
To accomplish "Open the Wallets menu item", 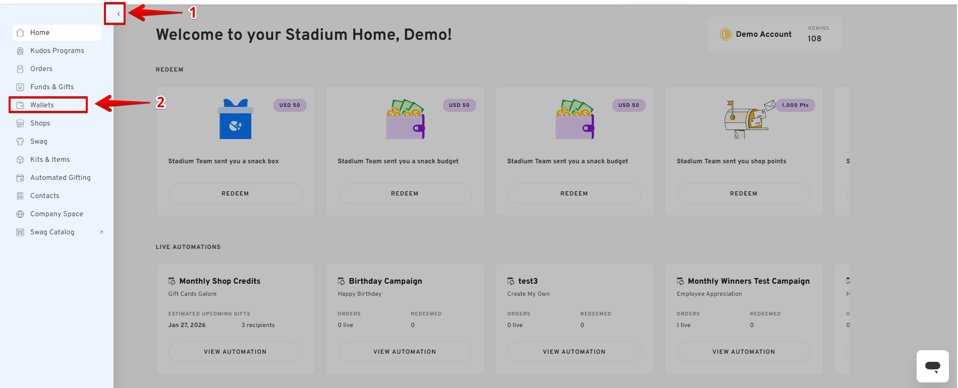I will tap(42, 105).
